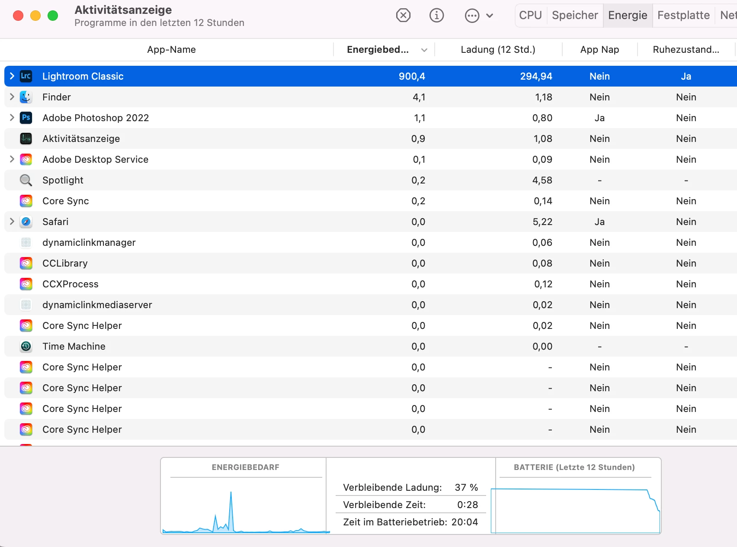Viewport: 737px width, 547px height.
Task: Click the Adobe Photoshop 2022 icon
Action: 26,118
